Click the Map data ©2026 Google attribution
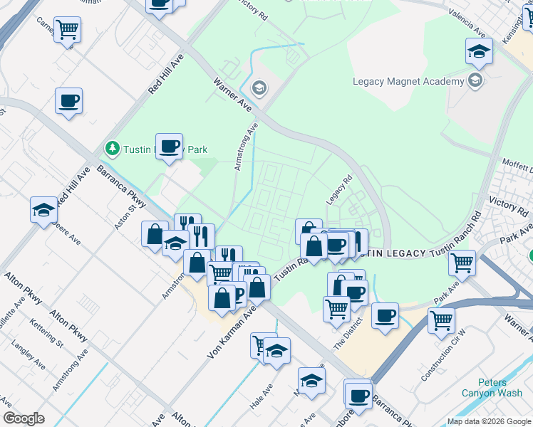533x427 pixels. [x=489, y=422]
